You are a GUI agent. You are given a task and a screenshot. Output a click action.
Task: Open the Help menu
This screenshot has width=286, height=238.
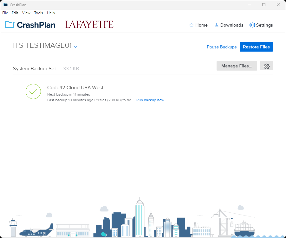click(x=51, y=13)
